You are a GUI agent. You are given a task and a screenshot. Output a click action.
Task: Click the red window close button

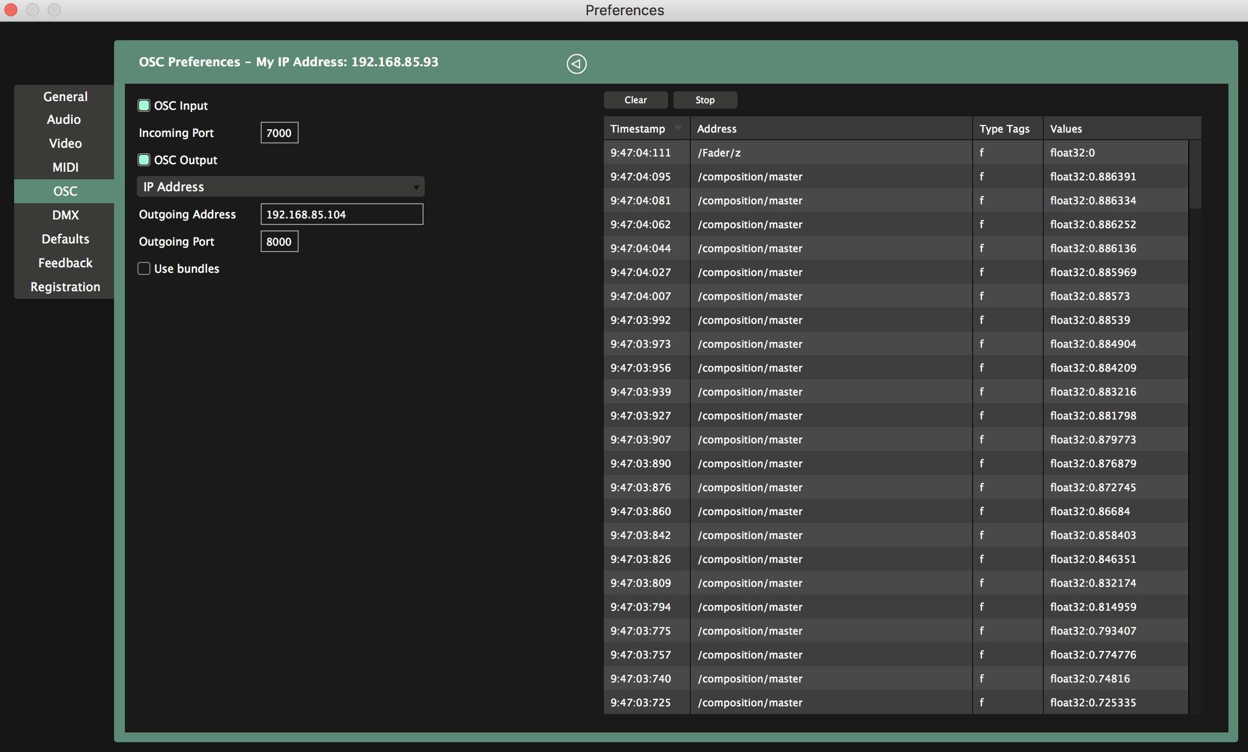[x=11, y=10]
